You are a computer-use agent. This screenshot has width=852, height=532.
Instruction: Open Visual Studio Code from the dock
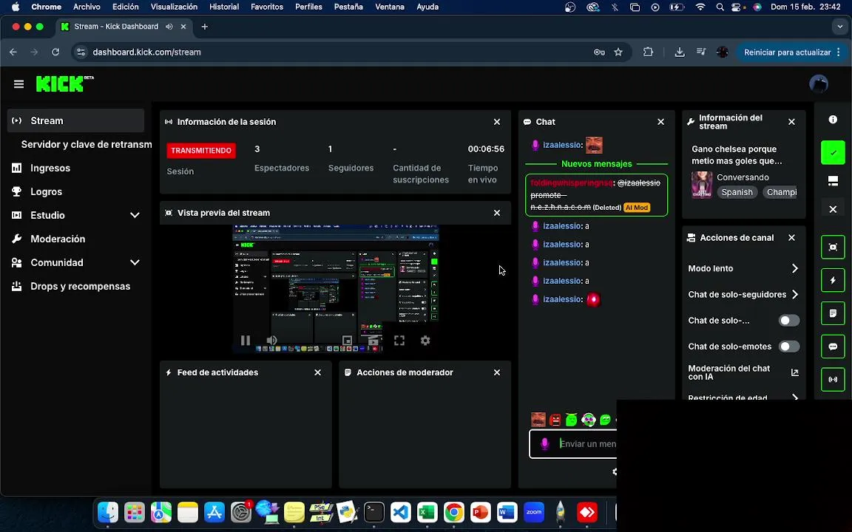tap(400, 512)
